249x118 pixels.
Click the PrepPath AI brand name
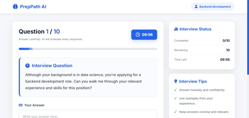(33, 7)
